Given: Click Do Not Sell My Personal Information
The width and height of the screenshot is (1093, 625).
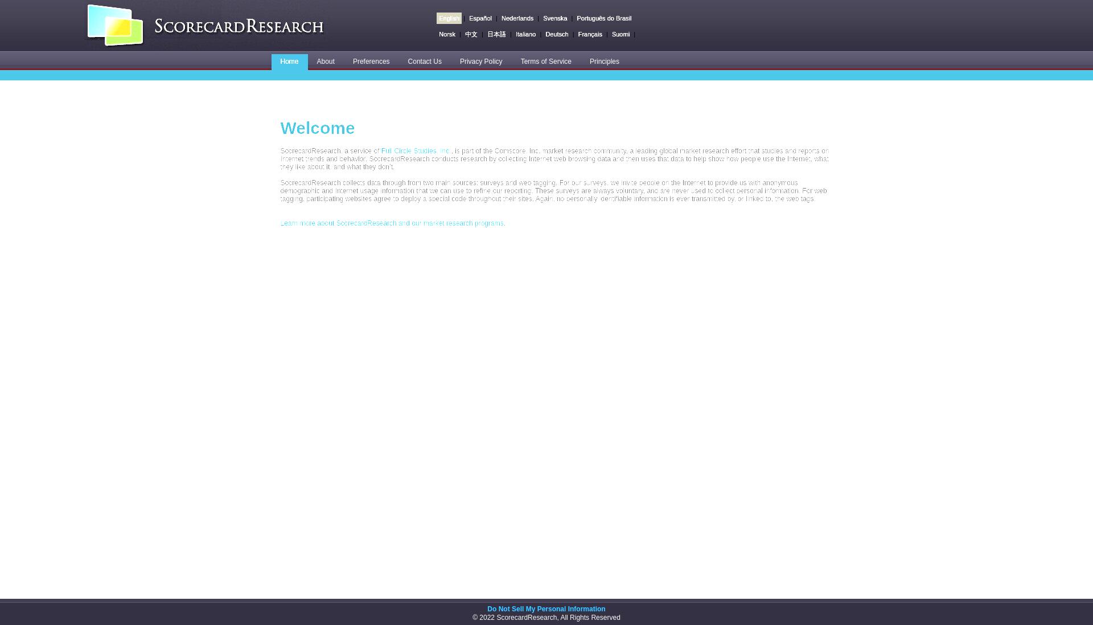Looking at the screenshot, I should click(546, 609).
